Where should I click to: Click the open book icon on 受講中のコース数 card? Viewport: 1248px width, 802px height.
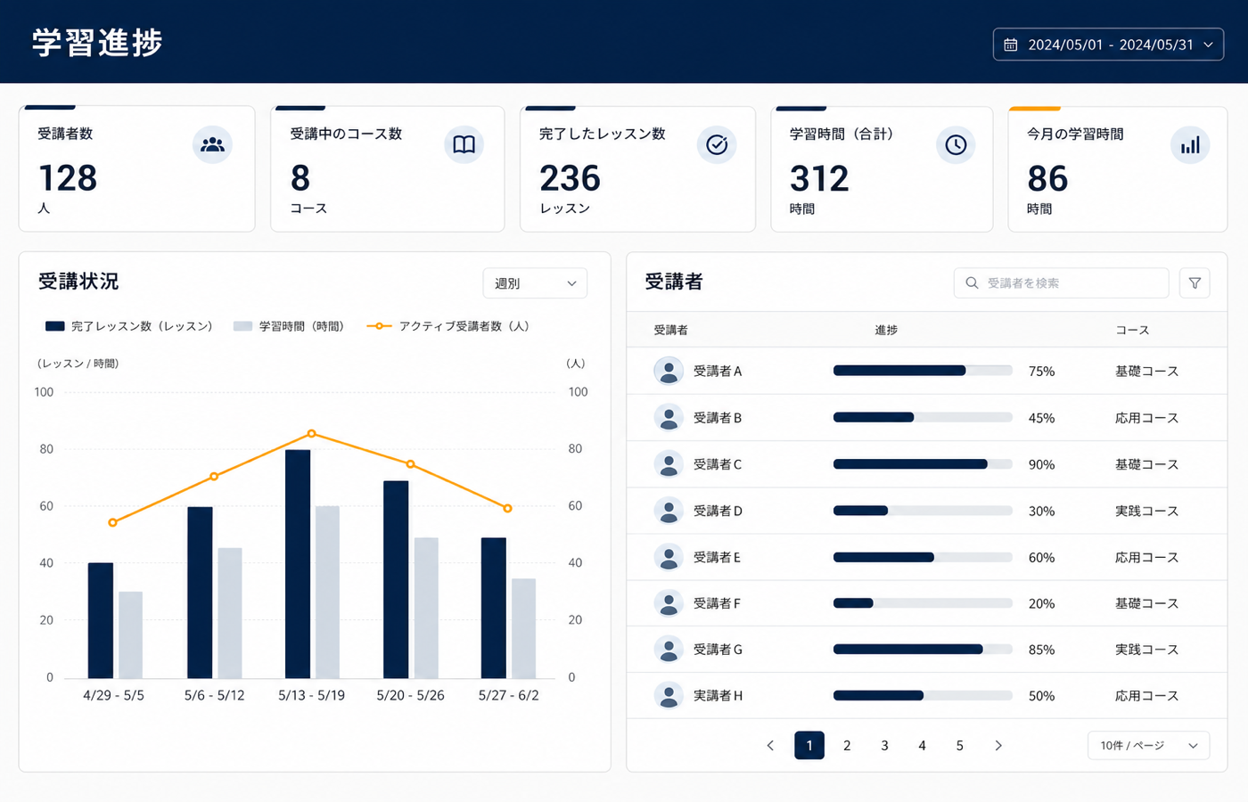pyautogui.click(x=464, y=144)
